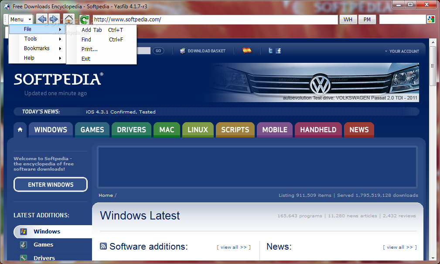Click the WH toolbar button
Screen dimensions: 440x264
tap(348, 19)
